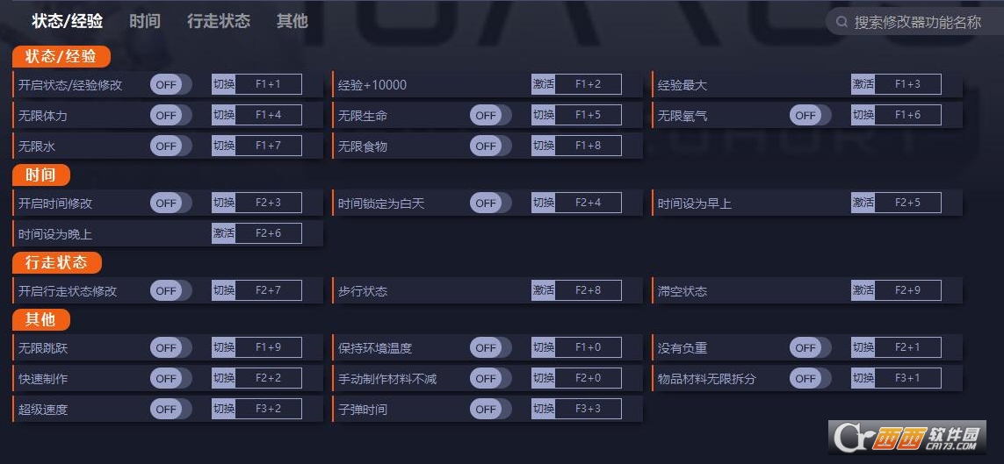Click the search magnifier icon
The height and width of the screenshot is (464, 1004).
(841, 23)
